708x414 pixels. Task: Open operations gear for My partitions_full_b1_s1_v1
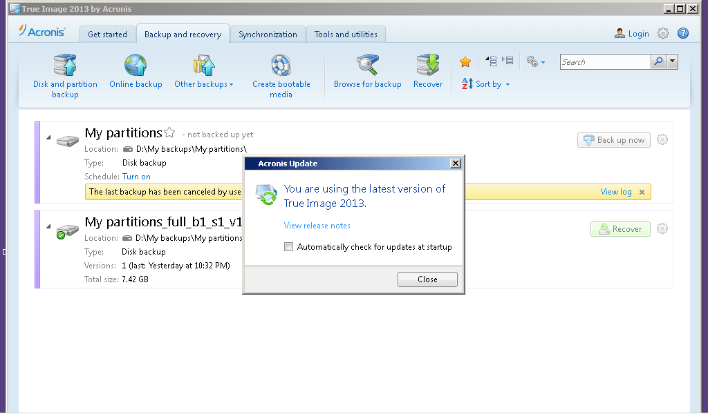pos(662,228)
